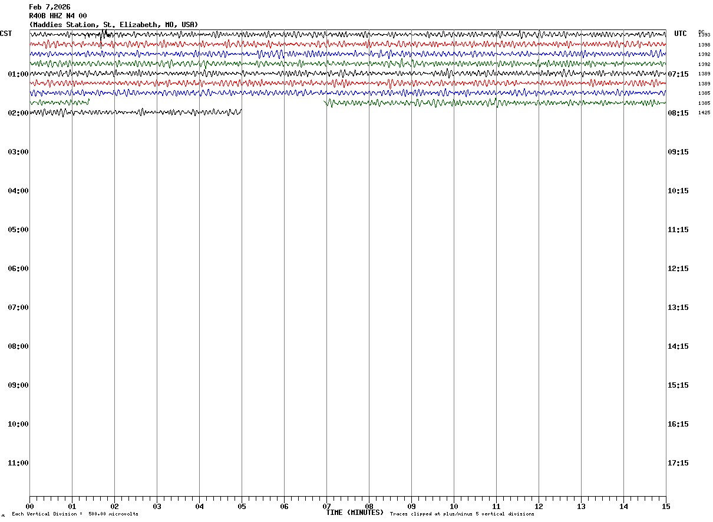
Task: Select the UTC time label '16:15'
Action: tap(678, 424)
